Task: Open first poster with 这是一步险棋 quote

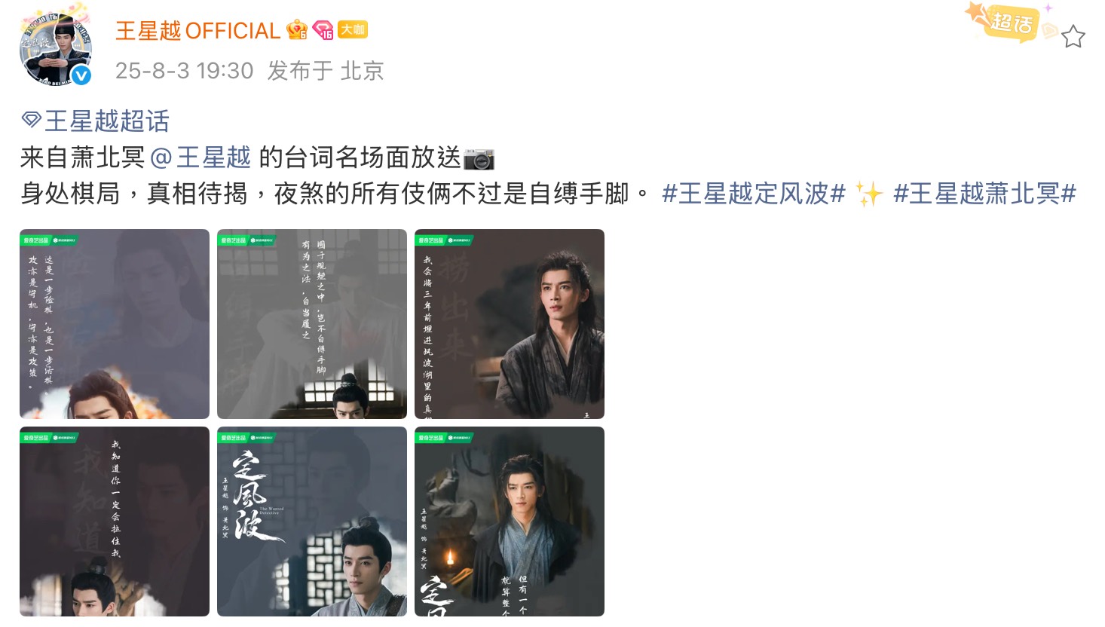Action: pos(115,324)
